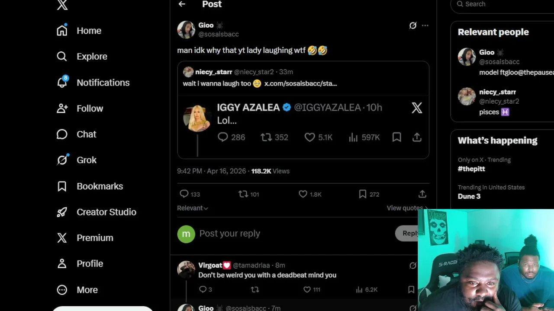Like Virgoat's reply with 111 likes
The height and width of the screenshot is (311, 554).
pyautogui.click(x=307, y=289)
